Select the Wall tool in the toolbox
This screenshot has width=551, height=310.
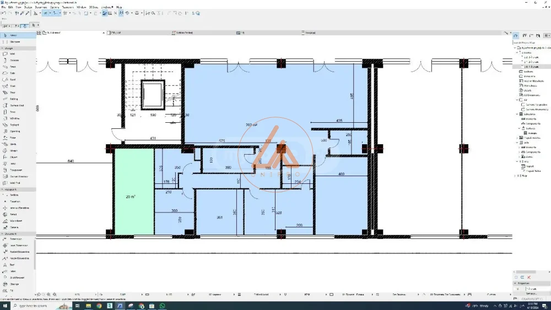[x=12, y=54]
